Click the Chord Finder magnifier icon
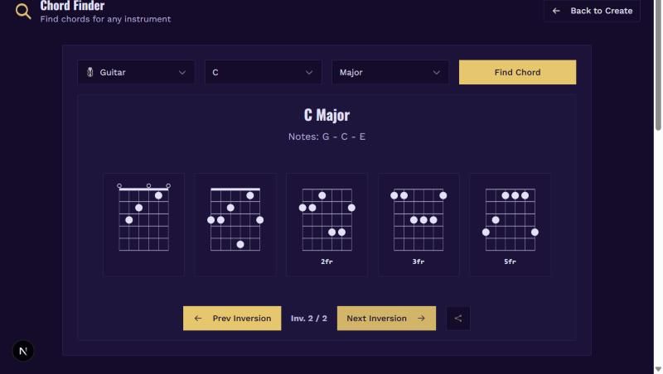This screenshot has height=374, width=663. coord(23,12)
